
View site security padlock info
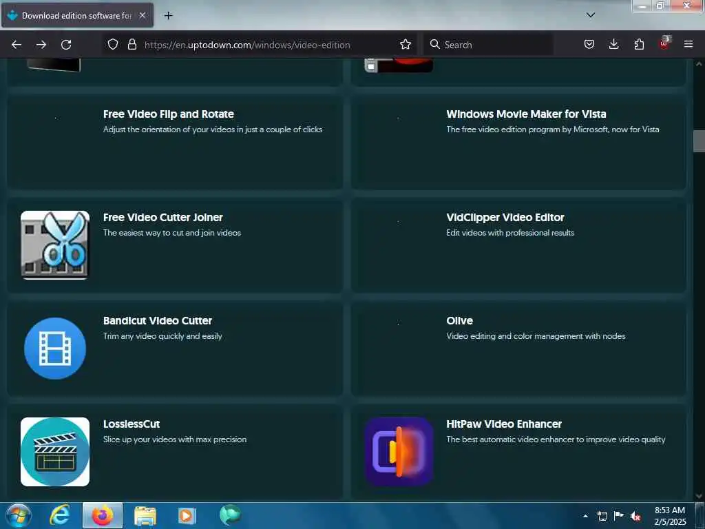click(131, 44)
